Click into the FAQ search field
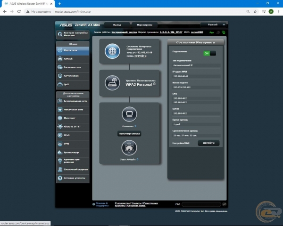Screen dimensions: 283x226 201,204
